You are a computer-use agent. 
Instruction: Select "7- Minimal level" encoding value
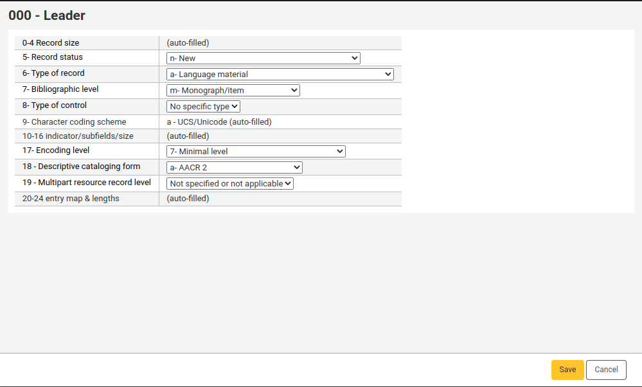255,151
